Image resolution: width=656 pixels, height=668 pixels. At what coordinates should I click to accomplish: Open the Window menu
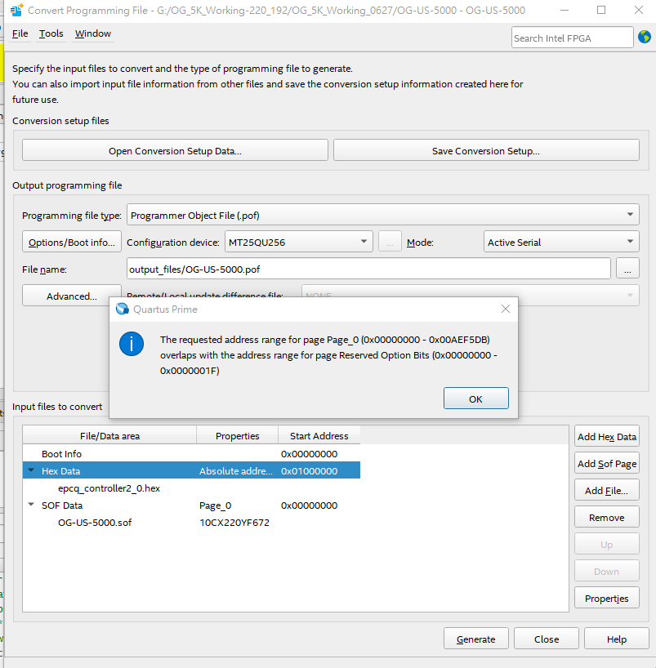click(93, 33)
